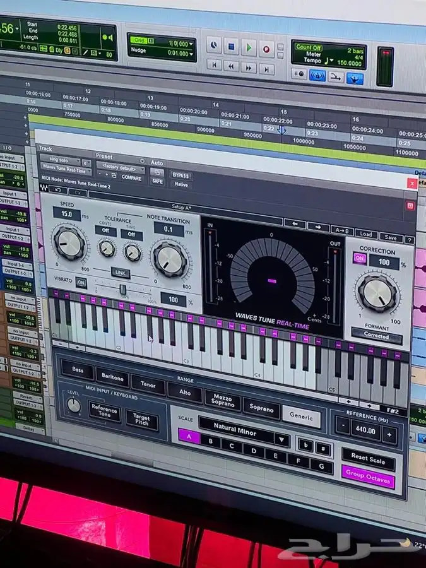
Task: Click previous preset left arrow in Waves toolbar
Action: pos(295,224)
